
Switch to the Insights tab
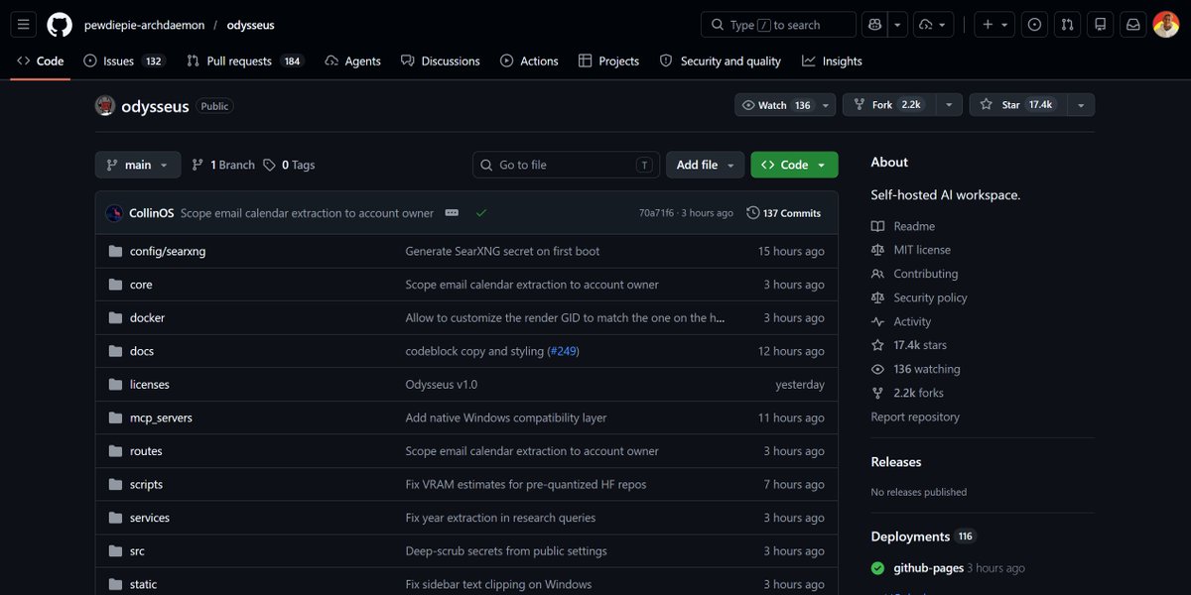833,61
